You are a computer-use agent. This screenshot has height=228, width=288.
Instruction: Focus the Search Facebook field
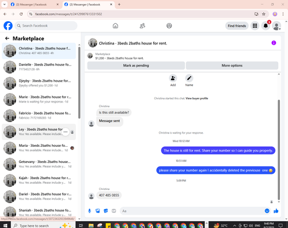tap(46, 26)
